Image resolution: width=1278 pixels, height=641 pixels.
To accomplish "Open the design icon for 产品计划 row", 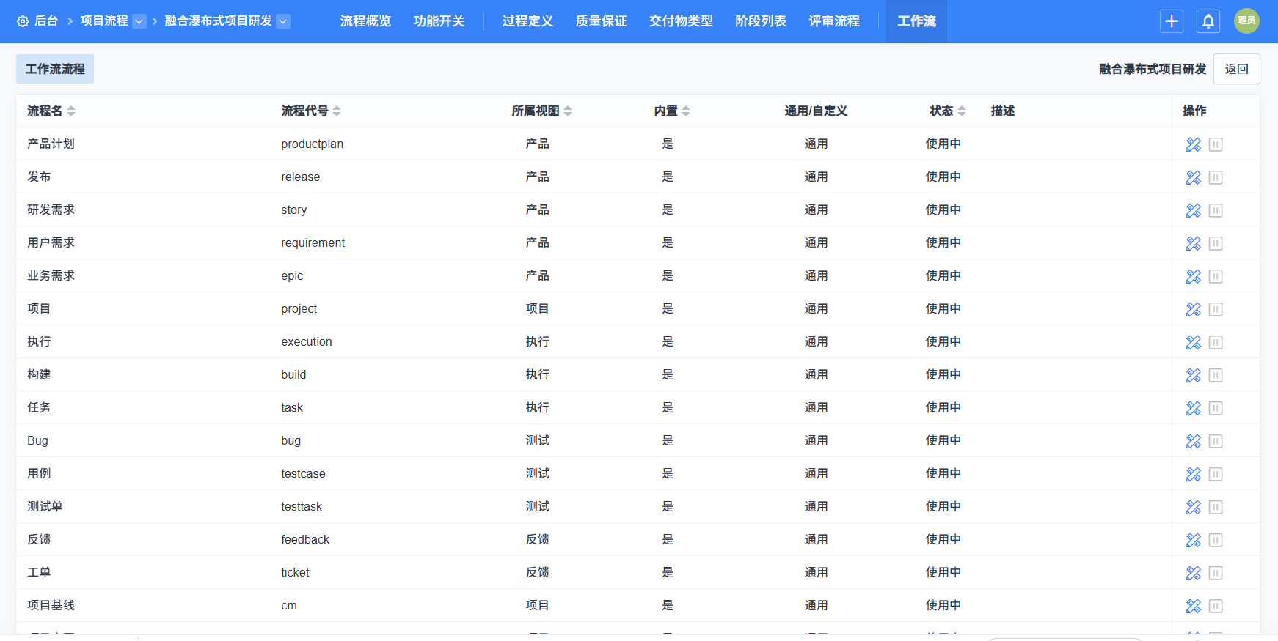I will pyautogui.click(x=1193, y=144).
